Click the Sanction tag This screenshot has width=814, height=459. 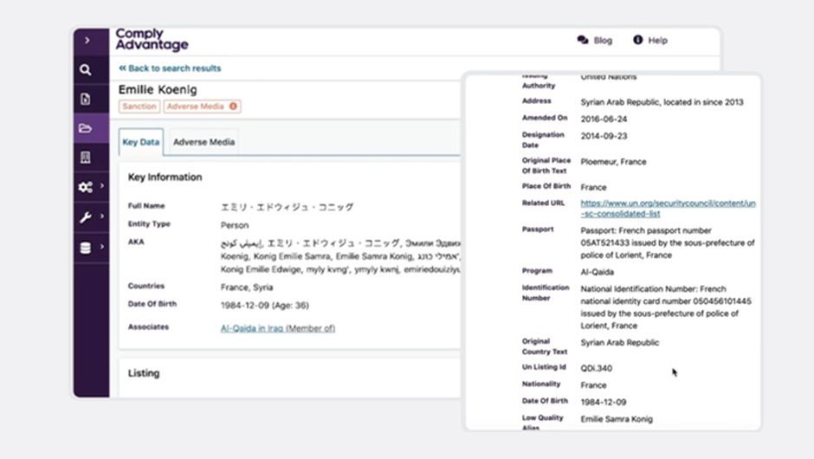[x=139, y=107]
